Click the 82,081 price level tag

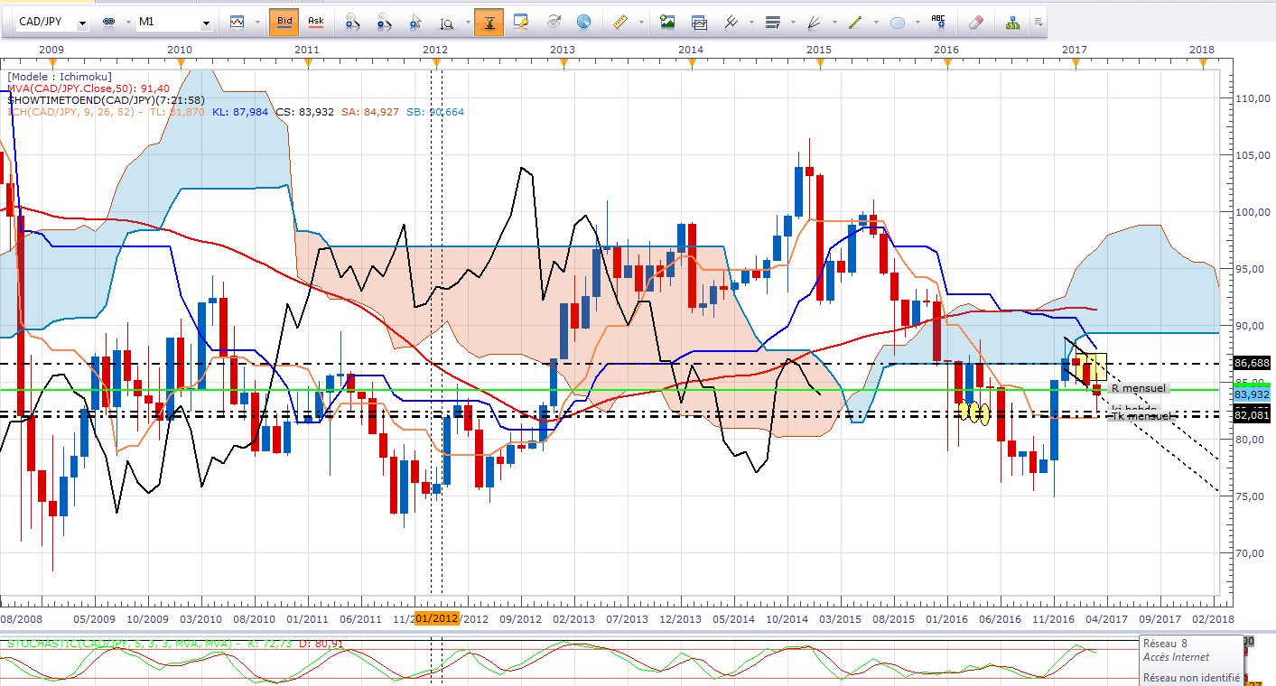(1252, 417)
